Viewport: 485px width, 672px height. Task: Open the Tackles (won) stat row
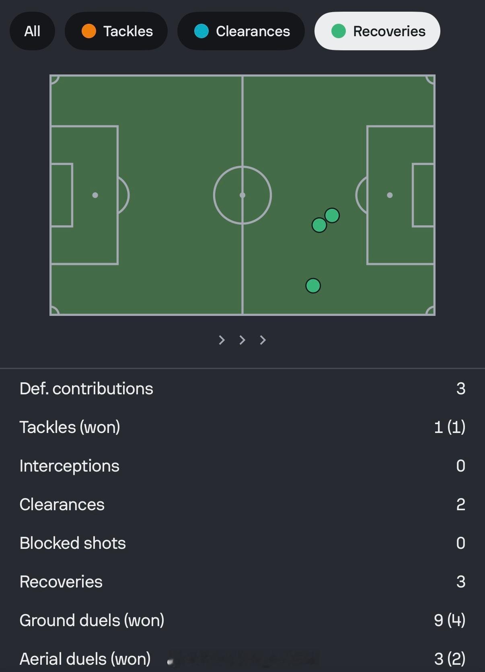pos(242,427)
